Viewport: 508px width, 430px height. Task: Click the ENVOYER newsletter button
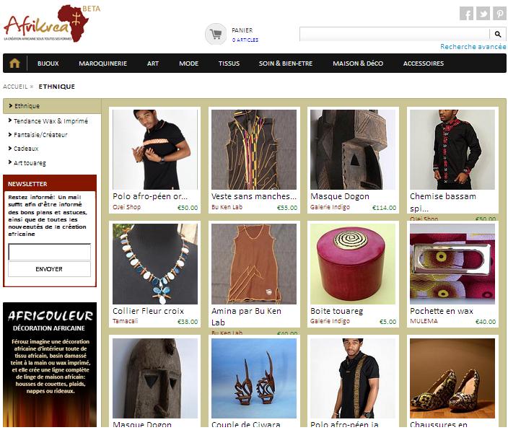point(49,269)
